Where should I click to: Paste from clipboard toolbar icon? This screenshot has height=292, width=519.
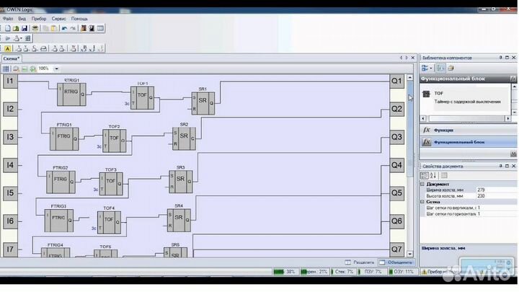(x=54, y=28)
